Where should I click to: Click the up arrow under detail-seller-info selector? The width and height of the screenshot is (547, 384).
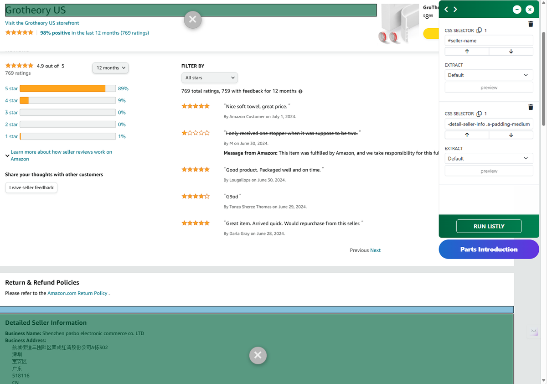click(x=467, y=135)
